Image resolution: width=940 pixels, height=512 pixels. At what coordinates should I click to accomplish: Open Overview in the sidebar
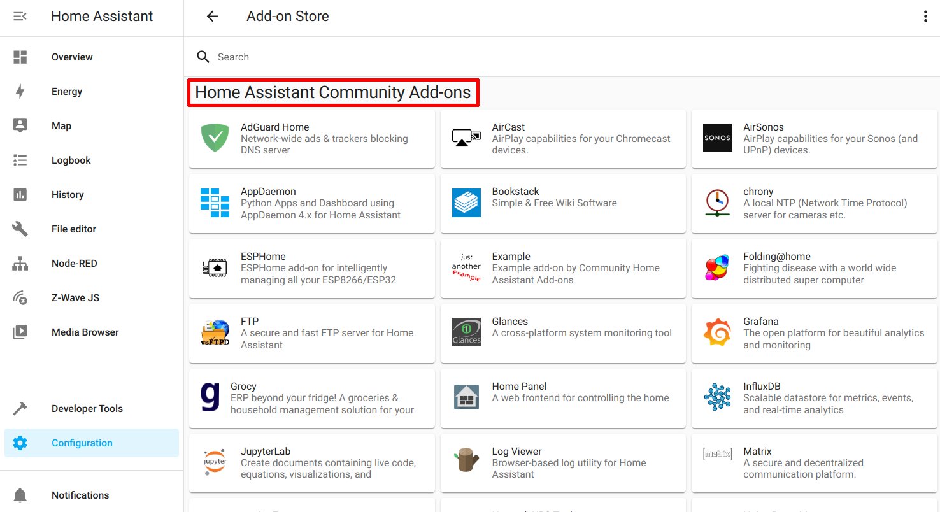[92, 57]
